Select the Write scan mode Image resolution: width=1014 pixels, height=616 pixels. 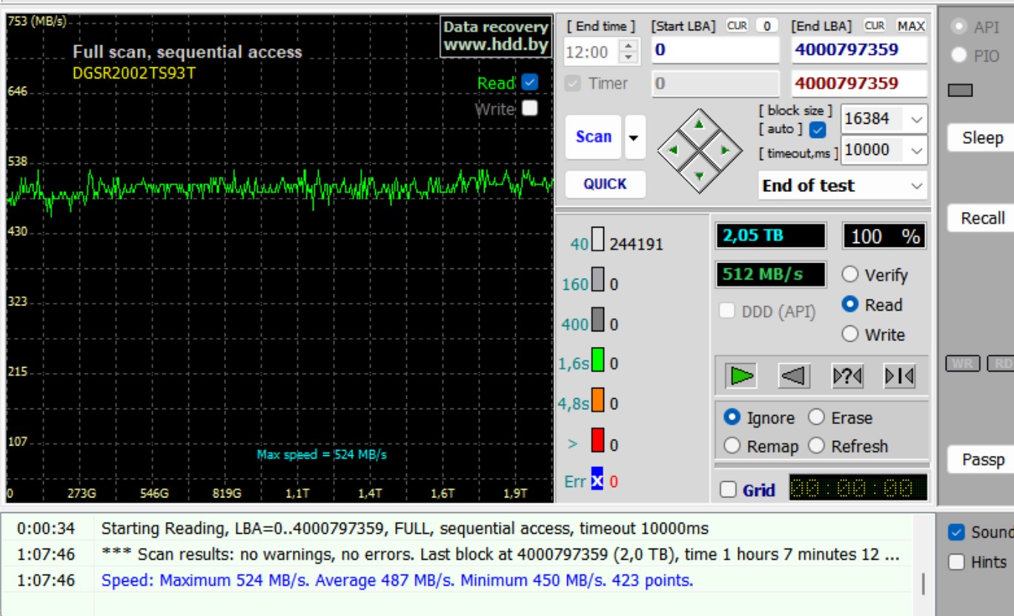pos(850,334)
